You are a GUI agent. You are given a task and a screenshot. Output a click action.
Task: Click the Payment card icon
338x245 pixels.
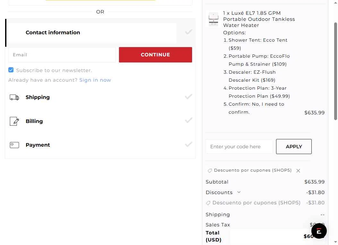(14, 145)
